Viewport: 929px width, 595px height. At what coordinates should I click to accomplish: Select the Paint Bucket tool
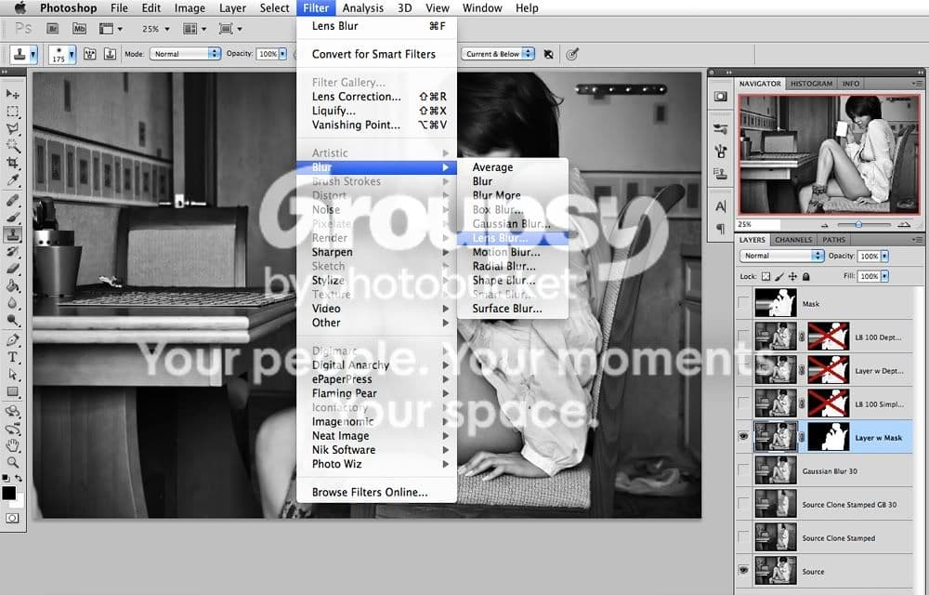point(12,286)
